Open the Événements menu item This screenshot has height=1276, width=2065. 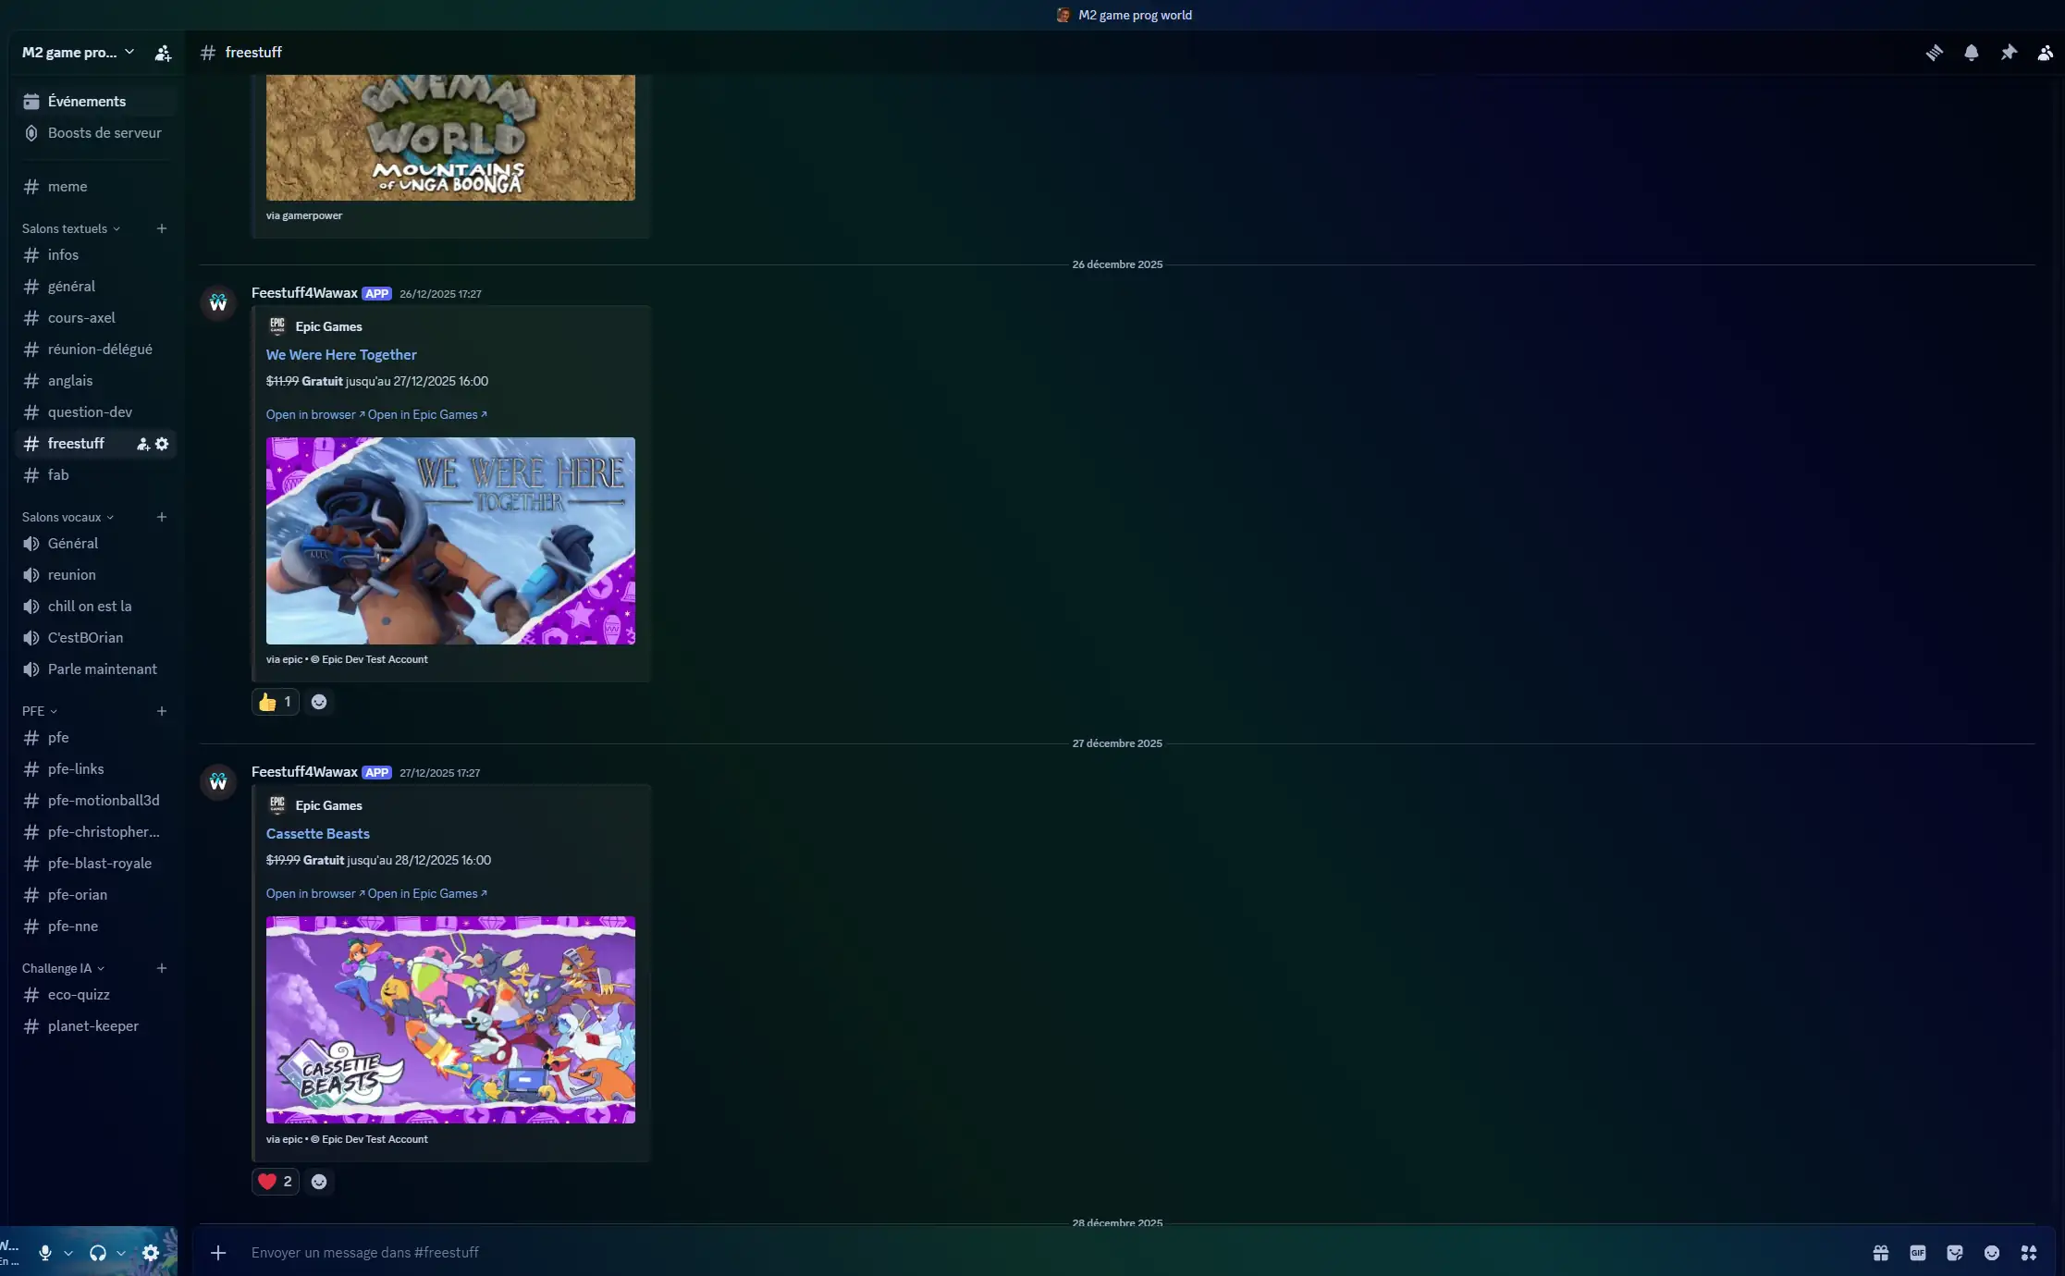click(x=86, y=102)
